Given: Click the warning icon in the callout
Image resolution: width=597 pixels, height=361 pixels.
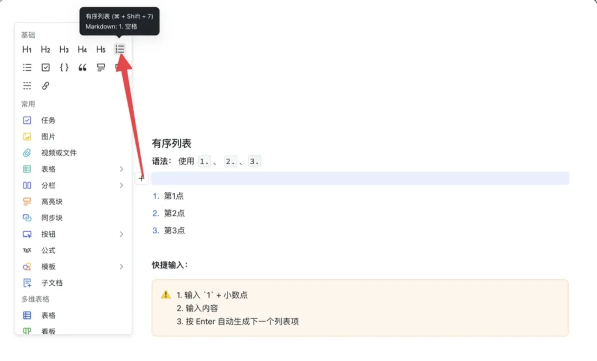Looking at the screenshot, I should coord(166,295).
